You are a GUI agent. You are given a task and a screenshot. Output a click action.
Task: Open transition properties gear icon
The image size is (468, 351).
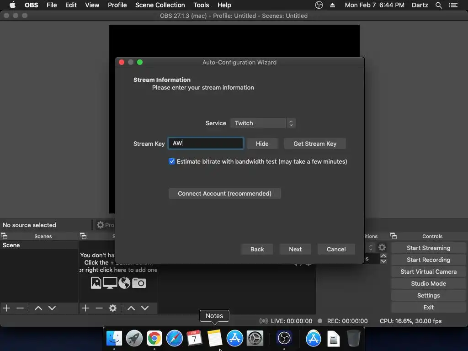point(382,247)
